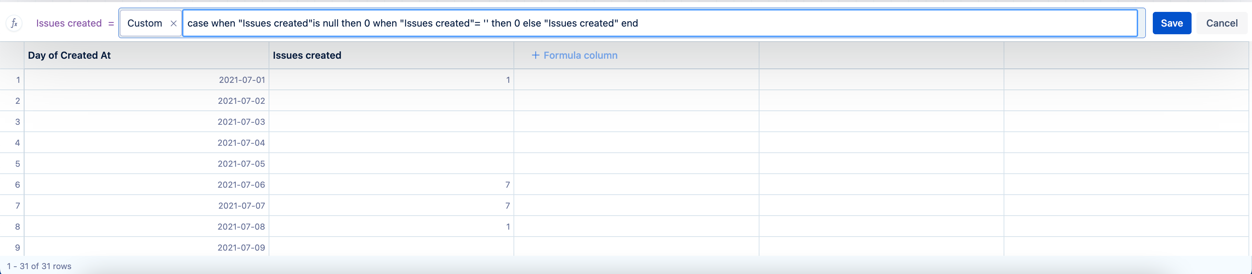
Task: Click the purple Issues created formula label
Action: point(68,23)
